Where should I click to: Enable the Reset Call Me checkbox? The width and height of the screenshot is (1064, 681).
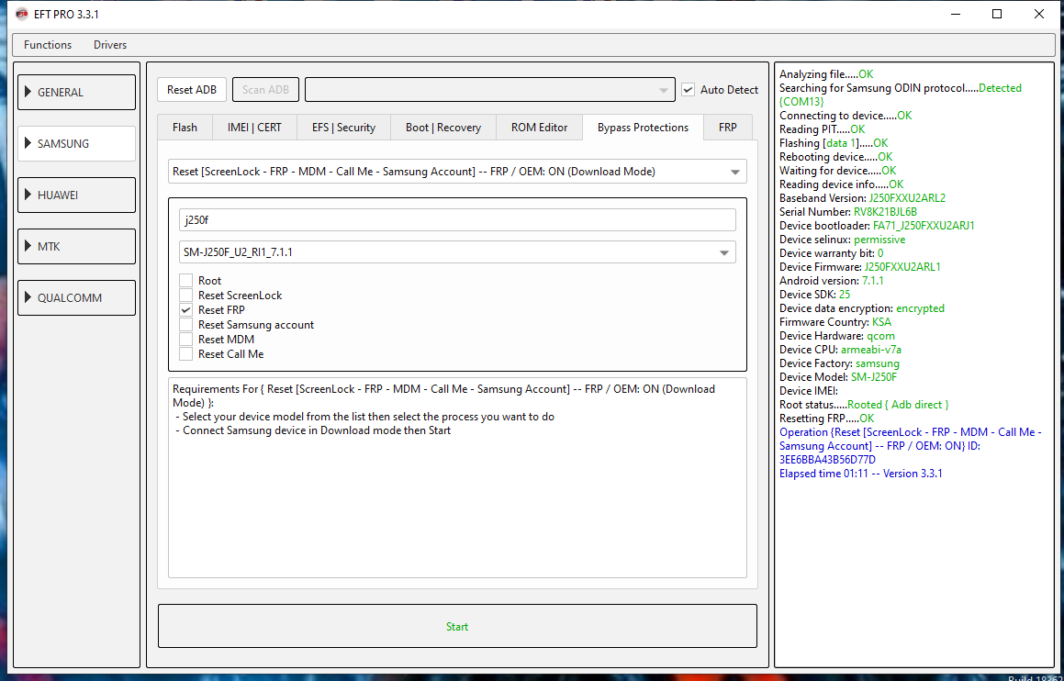pos(186,354)
